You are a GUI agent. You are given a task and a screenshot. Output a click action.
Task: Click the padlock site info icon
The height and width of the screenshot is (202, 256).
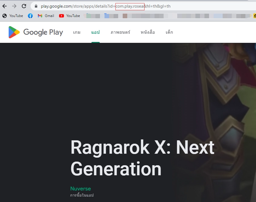pos(36,6)
